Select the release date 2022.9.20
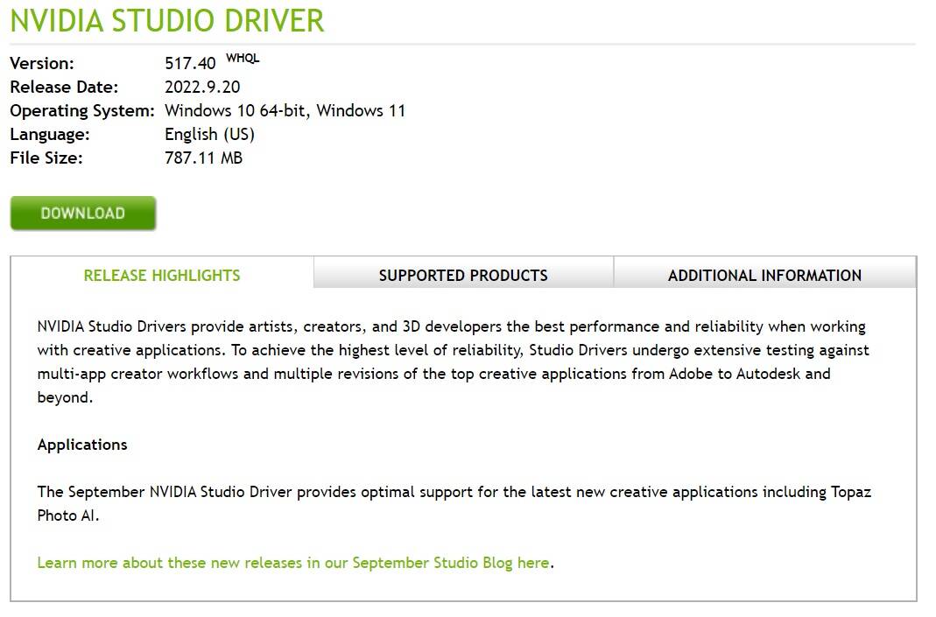The width and height of the screenshot is (936, 617). [x=202, y=88]
